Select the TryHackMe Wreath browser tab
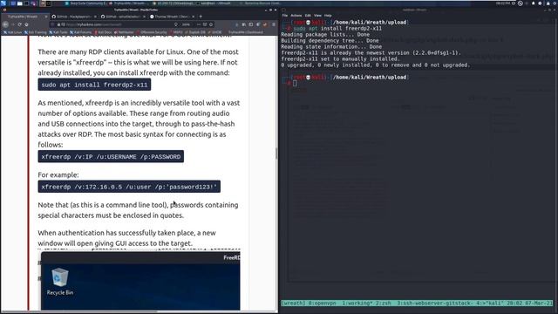Image resolution: width=558 pixels, height=314 pixels. [25, 17]
